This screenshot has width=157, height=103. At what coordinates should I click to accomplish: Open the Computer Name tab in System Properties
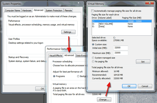click(x=13, y=10)
